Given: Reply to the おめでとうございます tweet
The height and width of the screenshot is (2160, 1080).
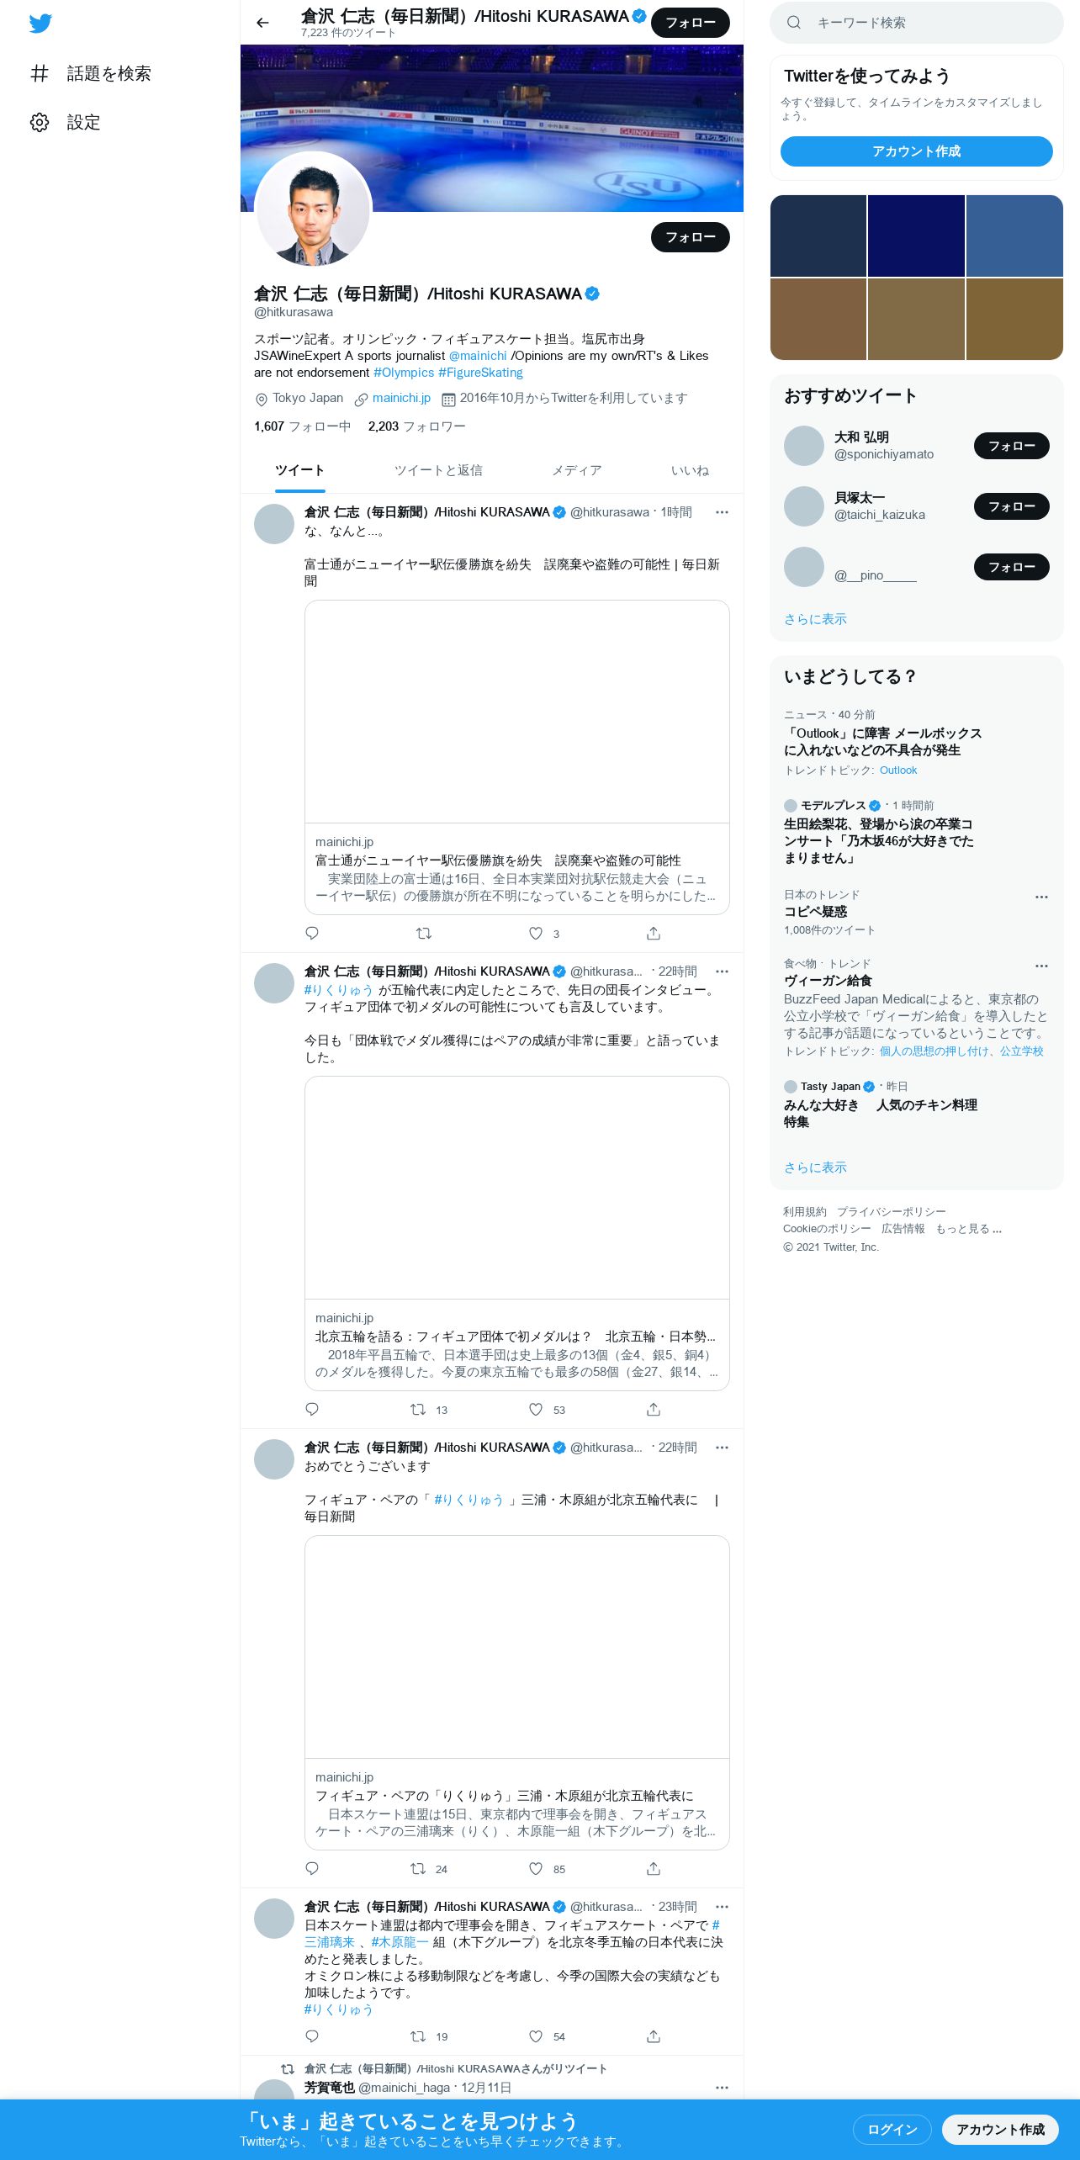Looking at the screenshot, I should (x=312, y=1868).
